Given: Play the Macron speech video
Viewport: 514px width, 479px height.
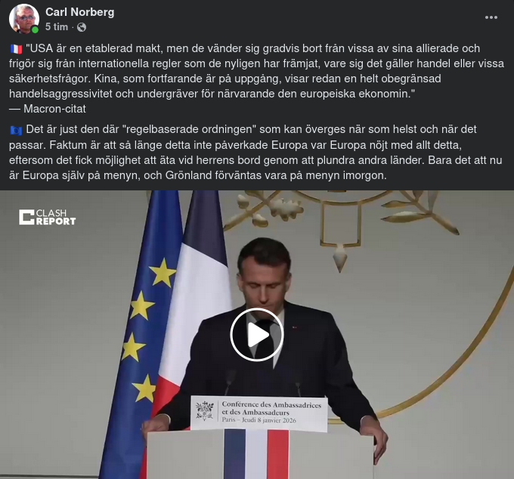Looking at the screenshot, I should pyautogui.click(x=257, y=335).
